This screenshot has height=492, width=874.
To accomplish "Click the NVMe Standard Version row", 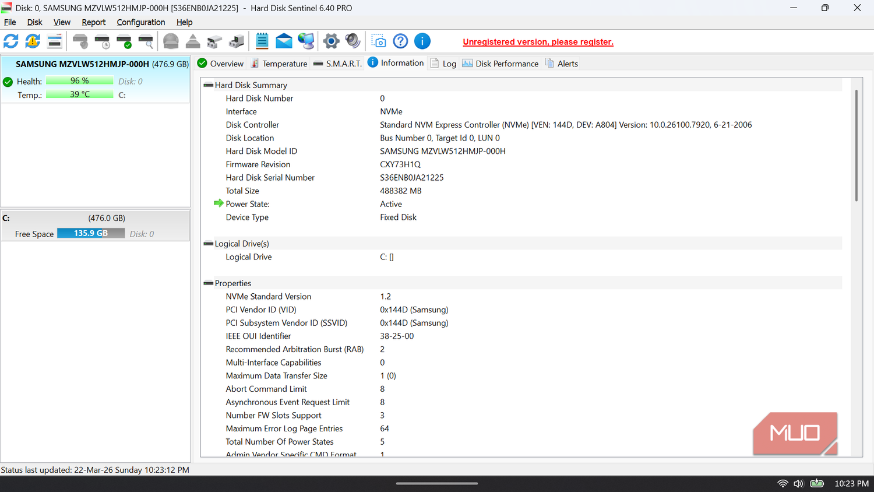I will point(523,296).
